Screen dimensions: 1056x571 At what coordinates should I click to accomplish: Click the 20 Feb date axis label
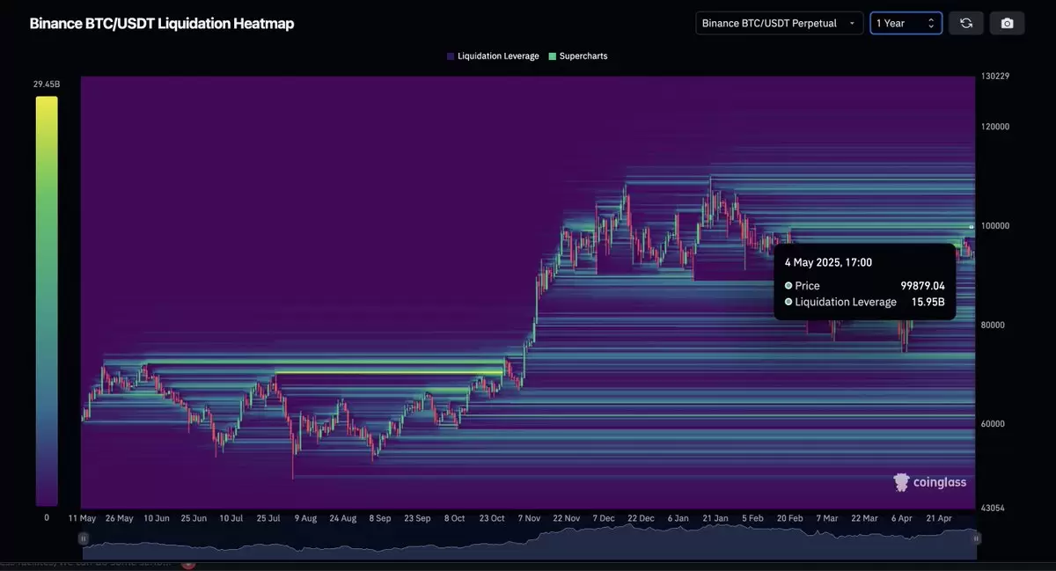click(x=790, y=519)
